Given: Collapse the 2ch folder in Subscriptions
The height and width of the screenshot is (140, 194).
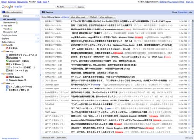Looking at the screenshot, I should (x=2, y=45).
